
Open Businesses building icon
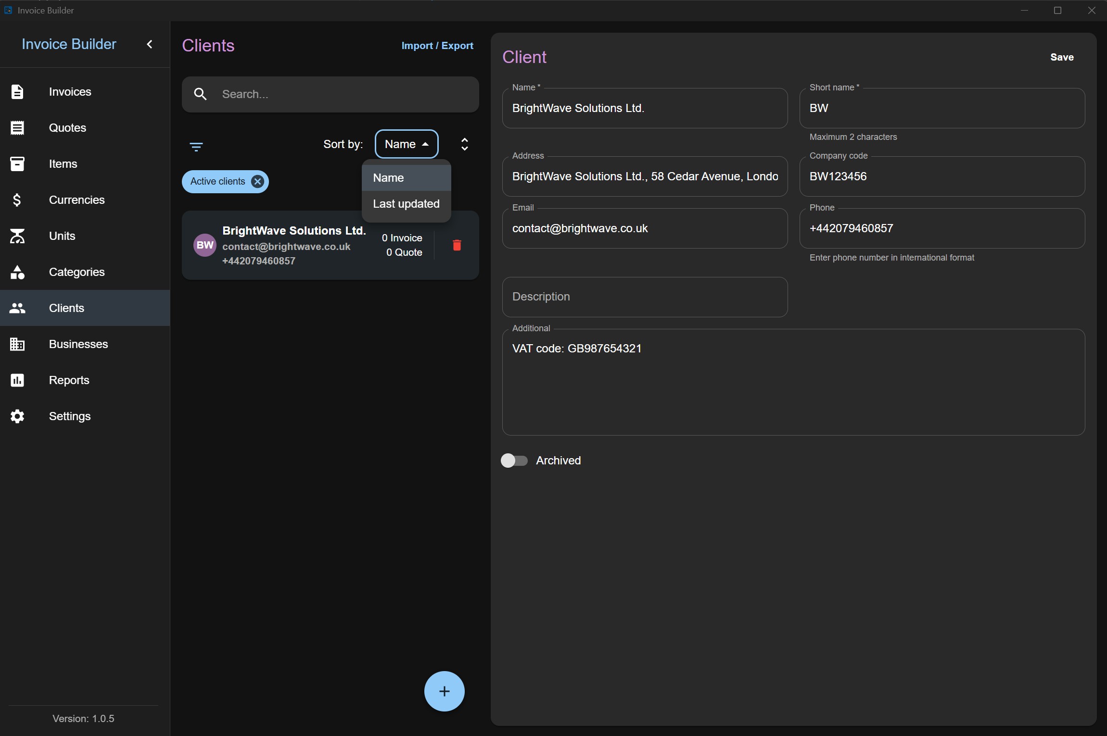pos(17,344)
